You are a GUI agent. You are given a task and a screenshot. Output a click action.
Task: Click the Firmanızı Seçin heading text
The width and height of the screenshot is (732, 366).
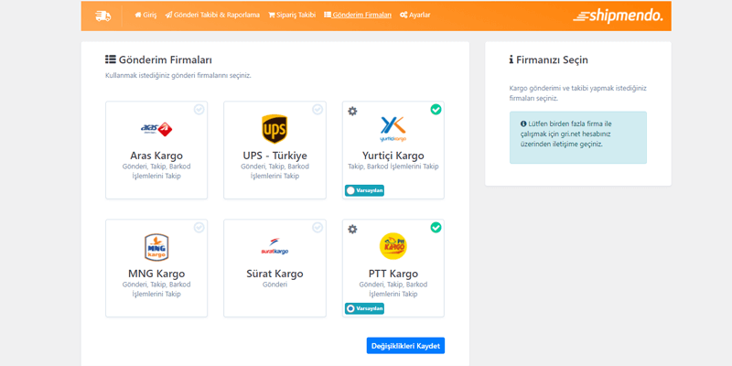tap(553, 60)
